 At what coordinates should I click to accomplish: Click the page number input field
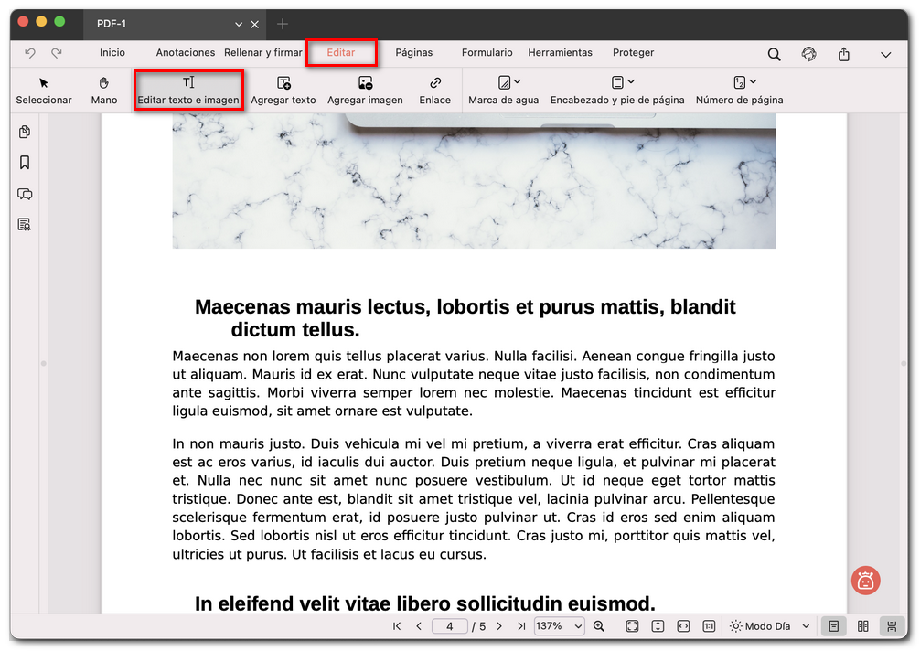(x=448, y=626)
